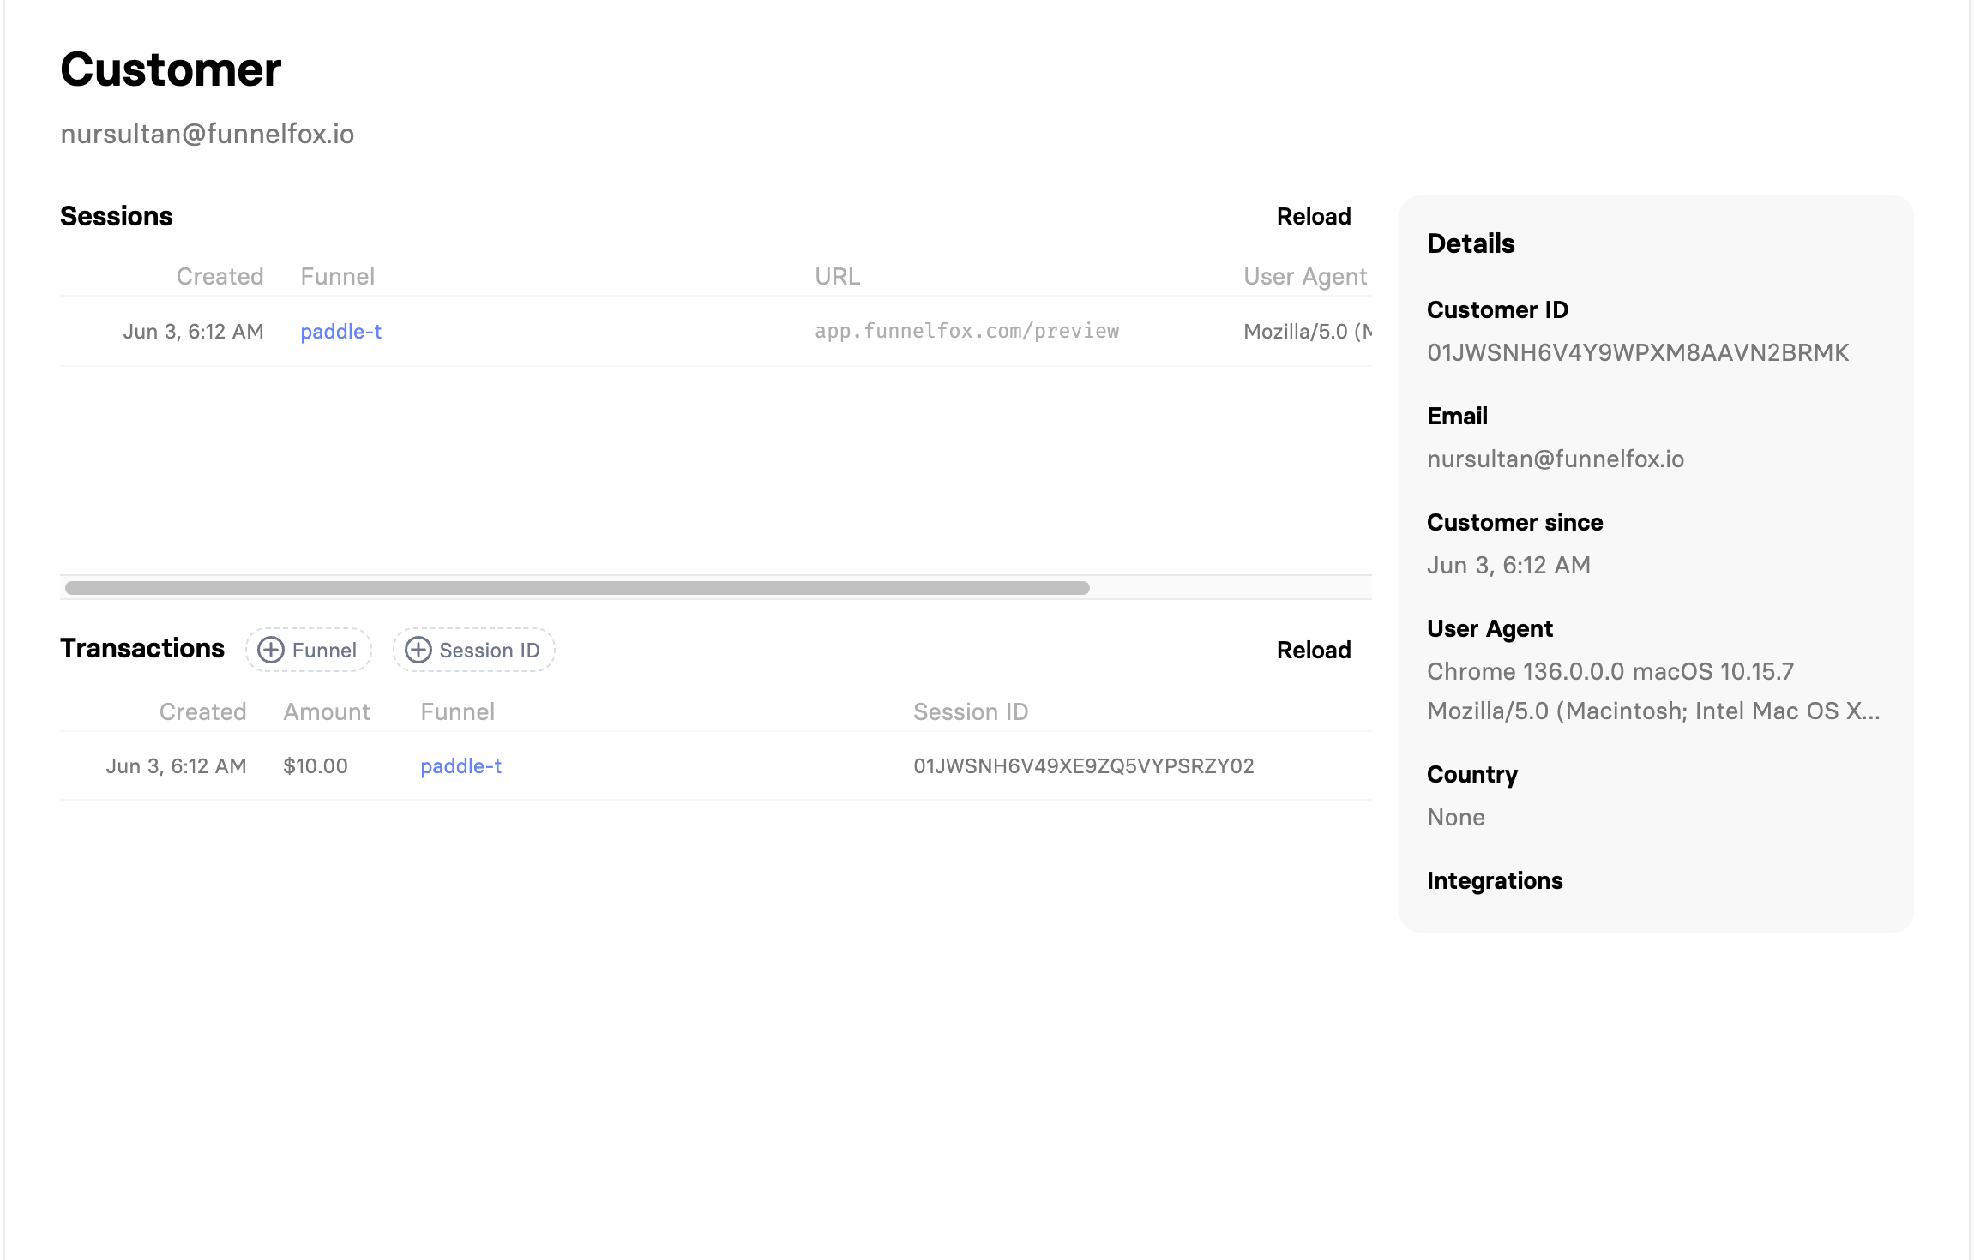Image resolution: width=1974 pixels, height=1260 pixels.
Task: Click the email under the Customer heading
Action: pyautogui.click(x=208, y=134)
